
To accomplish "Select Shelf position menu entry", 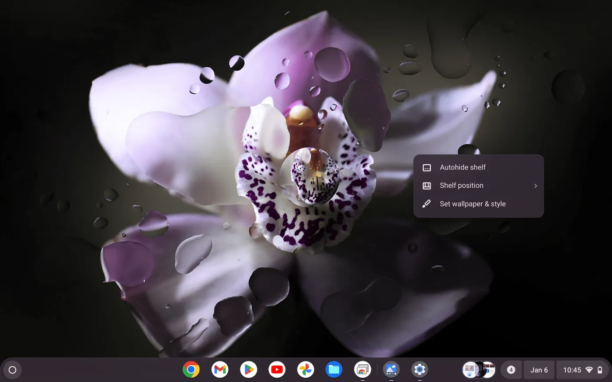I will point(479,186).
